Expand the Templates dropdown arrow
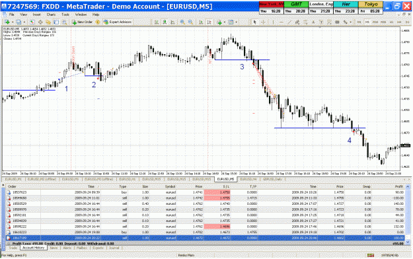The height and width of the screenshot is (259, 413). (236, 22)
